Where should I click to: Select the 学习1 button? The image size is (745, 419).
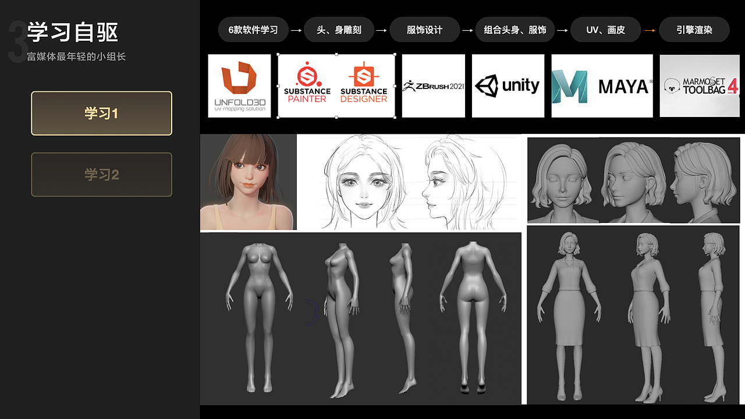(x=101, y=114)
